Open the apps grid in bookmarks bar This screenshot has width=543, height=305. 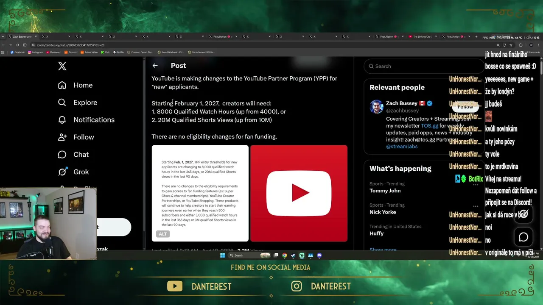click(3, 53)
